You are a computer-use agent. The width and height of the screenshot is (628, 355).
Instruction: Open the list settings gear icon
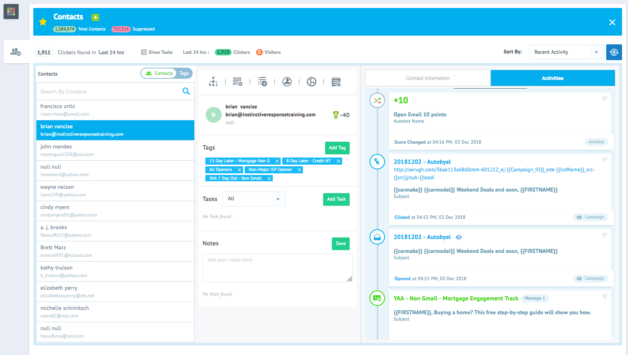pos(237,82)
